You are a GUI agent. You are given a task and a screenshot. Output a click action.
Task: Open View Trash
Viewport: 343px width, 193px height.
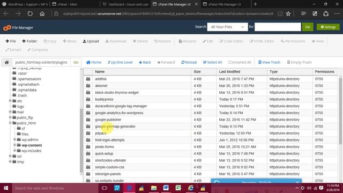tap(269, 62)
